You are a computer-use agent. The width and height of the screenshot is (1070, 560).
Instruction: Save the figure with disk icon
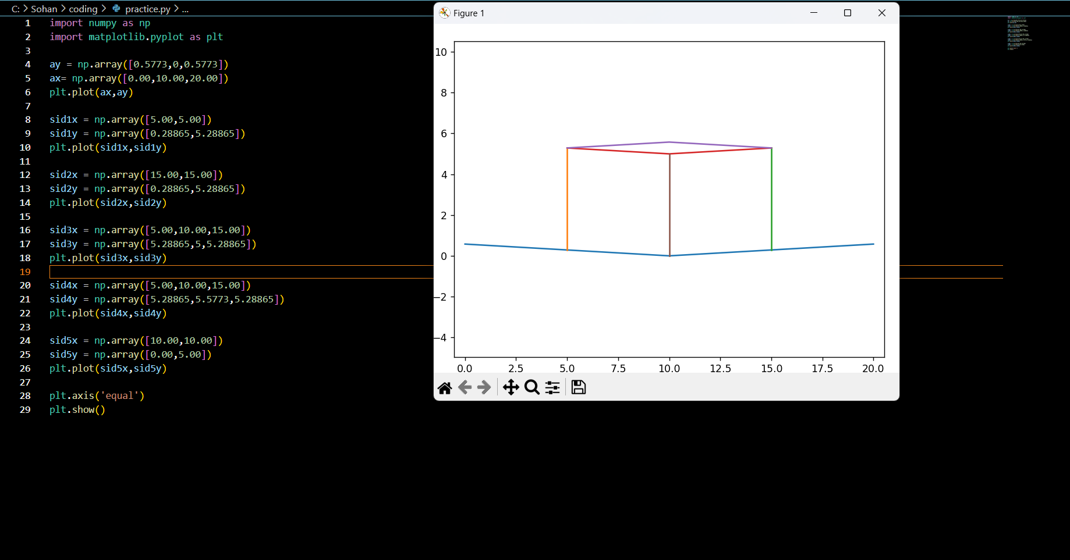coord(579,387)
